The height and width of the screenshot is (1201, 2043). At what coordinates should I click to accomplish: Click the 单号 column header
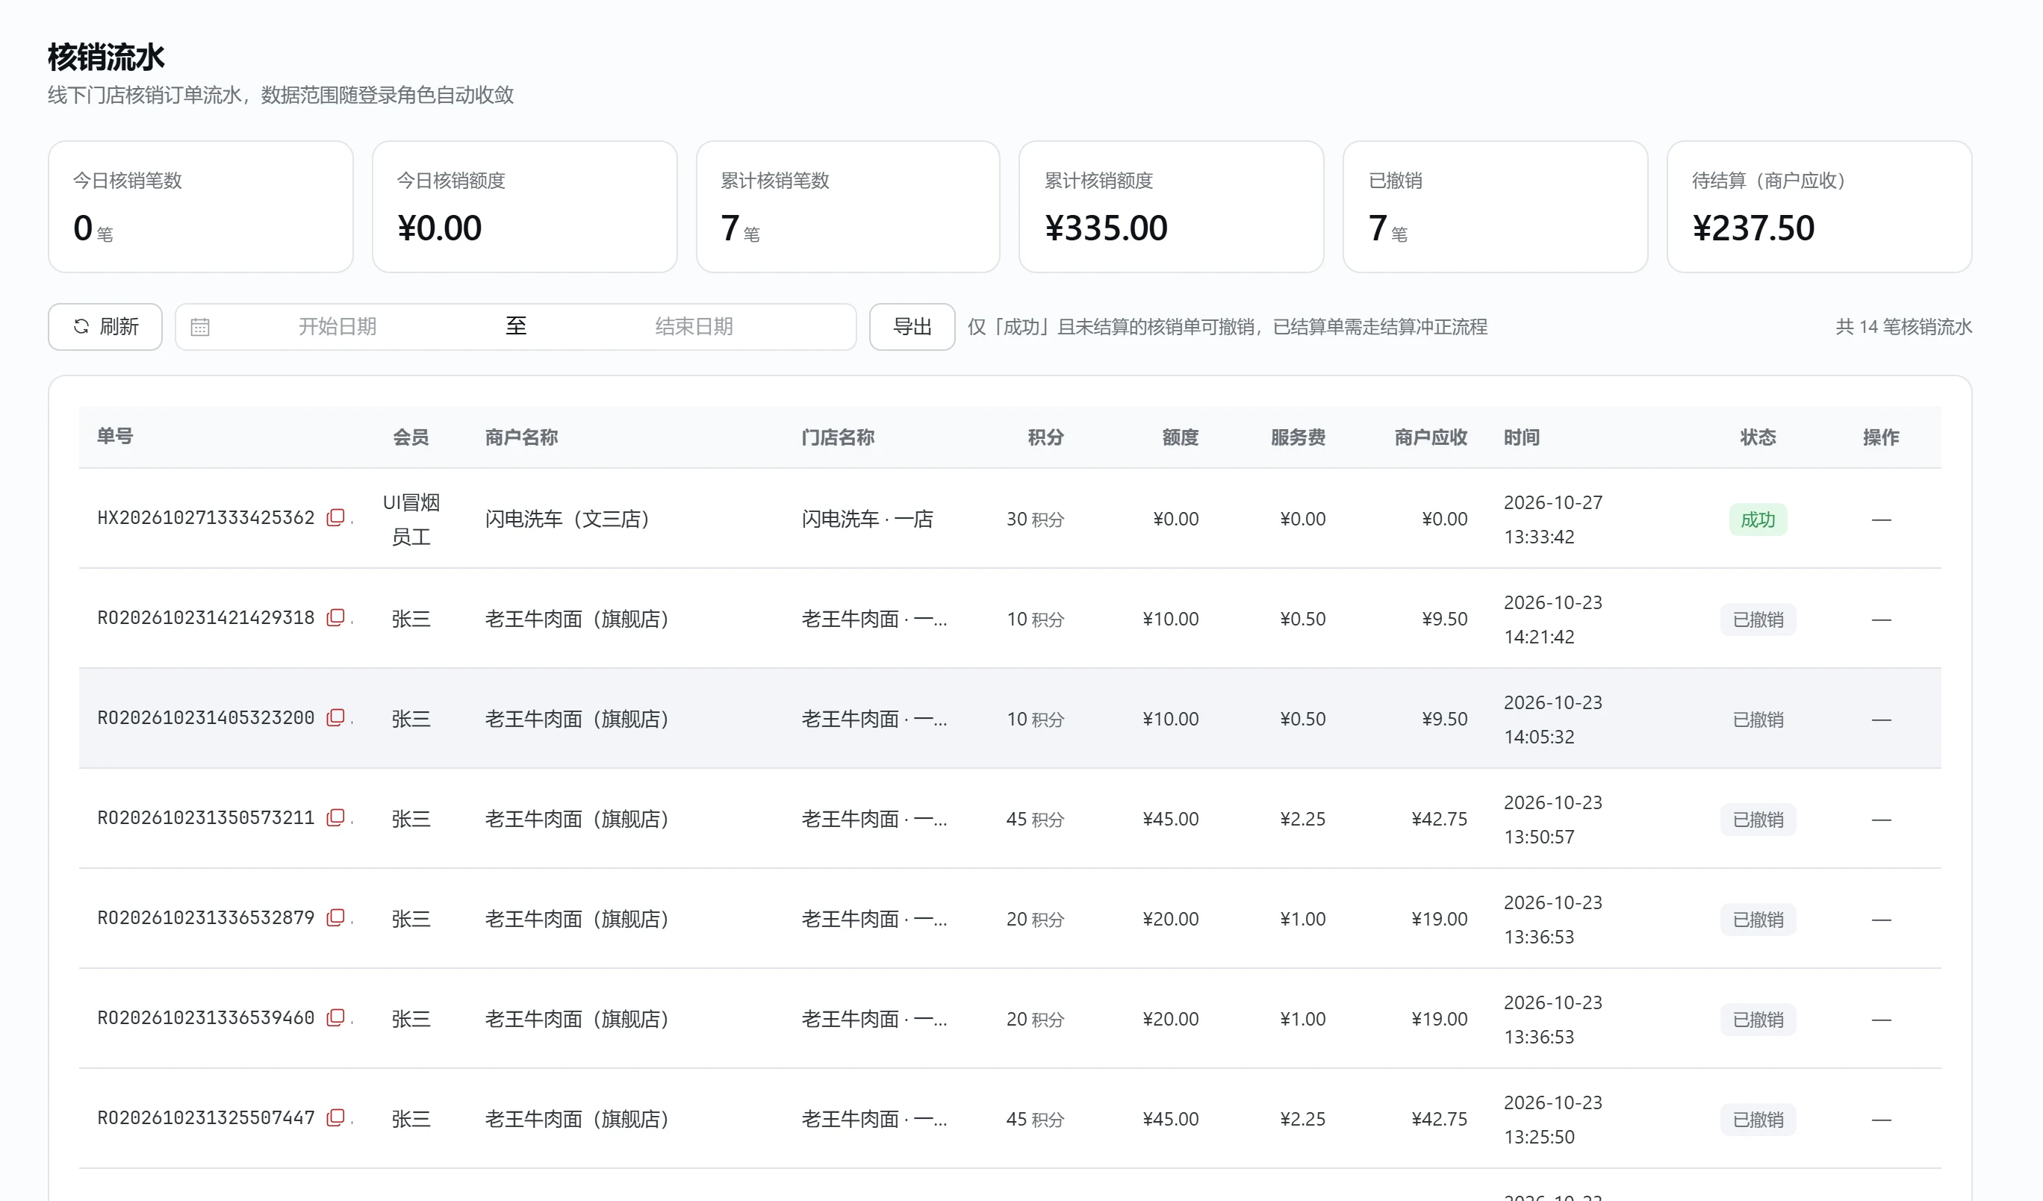tap(115, 437)
